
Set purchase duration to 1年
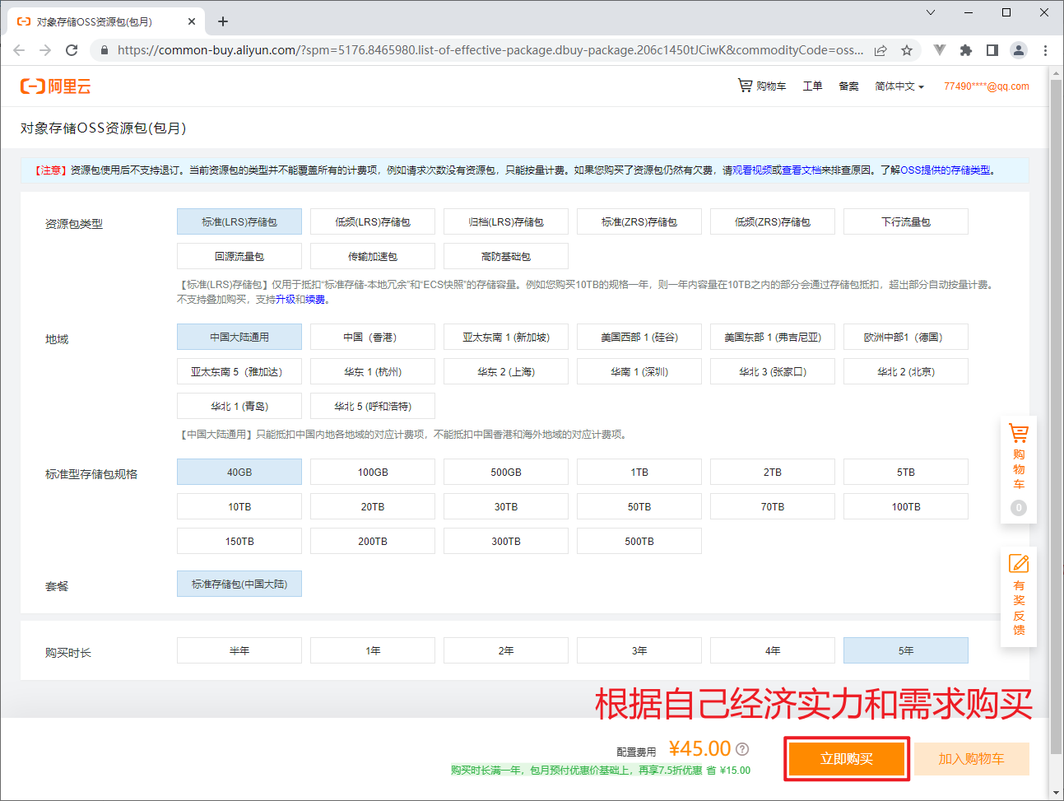373,650
